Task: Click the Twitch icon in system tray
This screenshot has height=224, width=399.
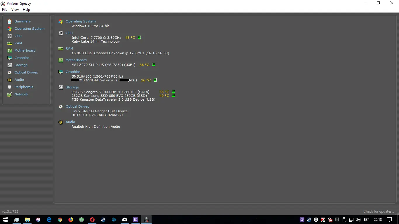Action: tap(302, 220)
